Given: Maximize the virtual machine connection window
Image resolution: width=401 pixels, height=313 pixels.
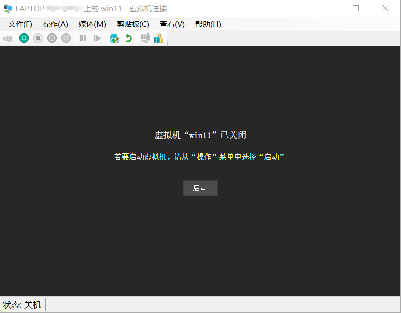Looking at the screenshot, I should (x=356, y=8).
